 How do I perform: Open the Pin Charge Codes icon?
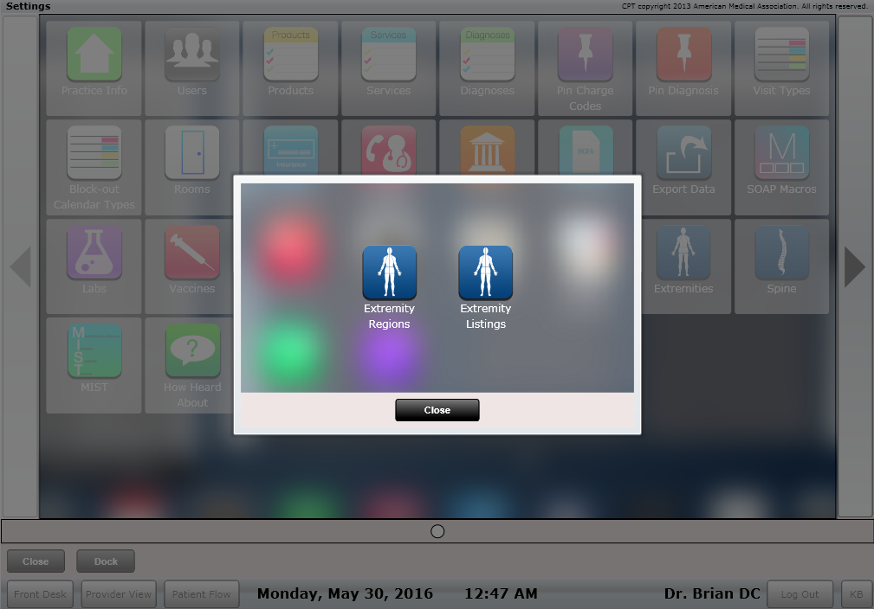click(585, 54)
